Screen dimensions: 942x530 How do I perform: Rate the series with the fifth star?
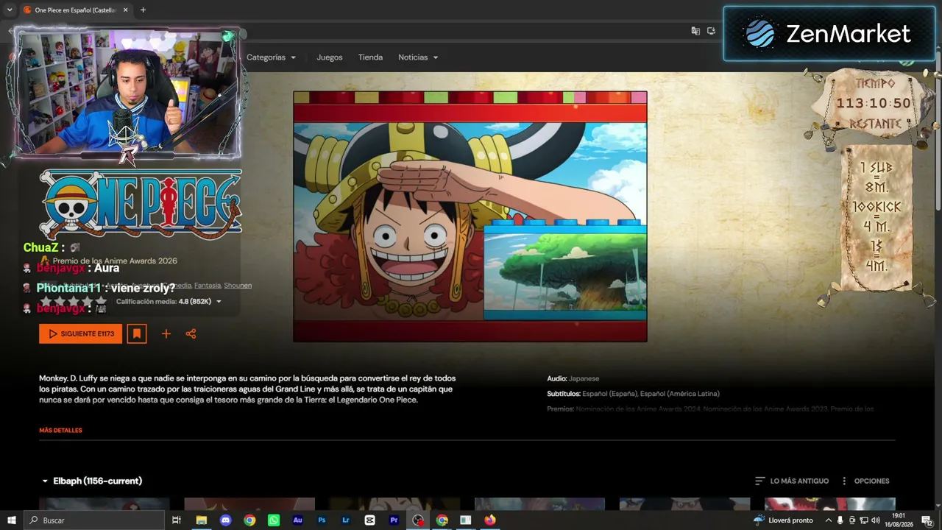[101, 301]
